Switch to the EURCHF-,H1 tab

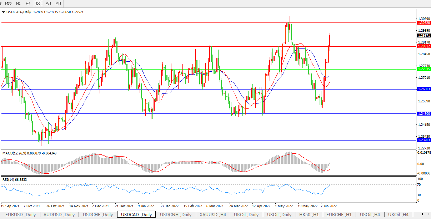coord(339,215)
